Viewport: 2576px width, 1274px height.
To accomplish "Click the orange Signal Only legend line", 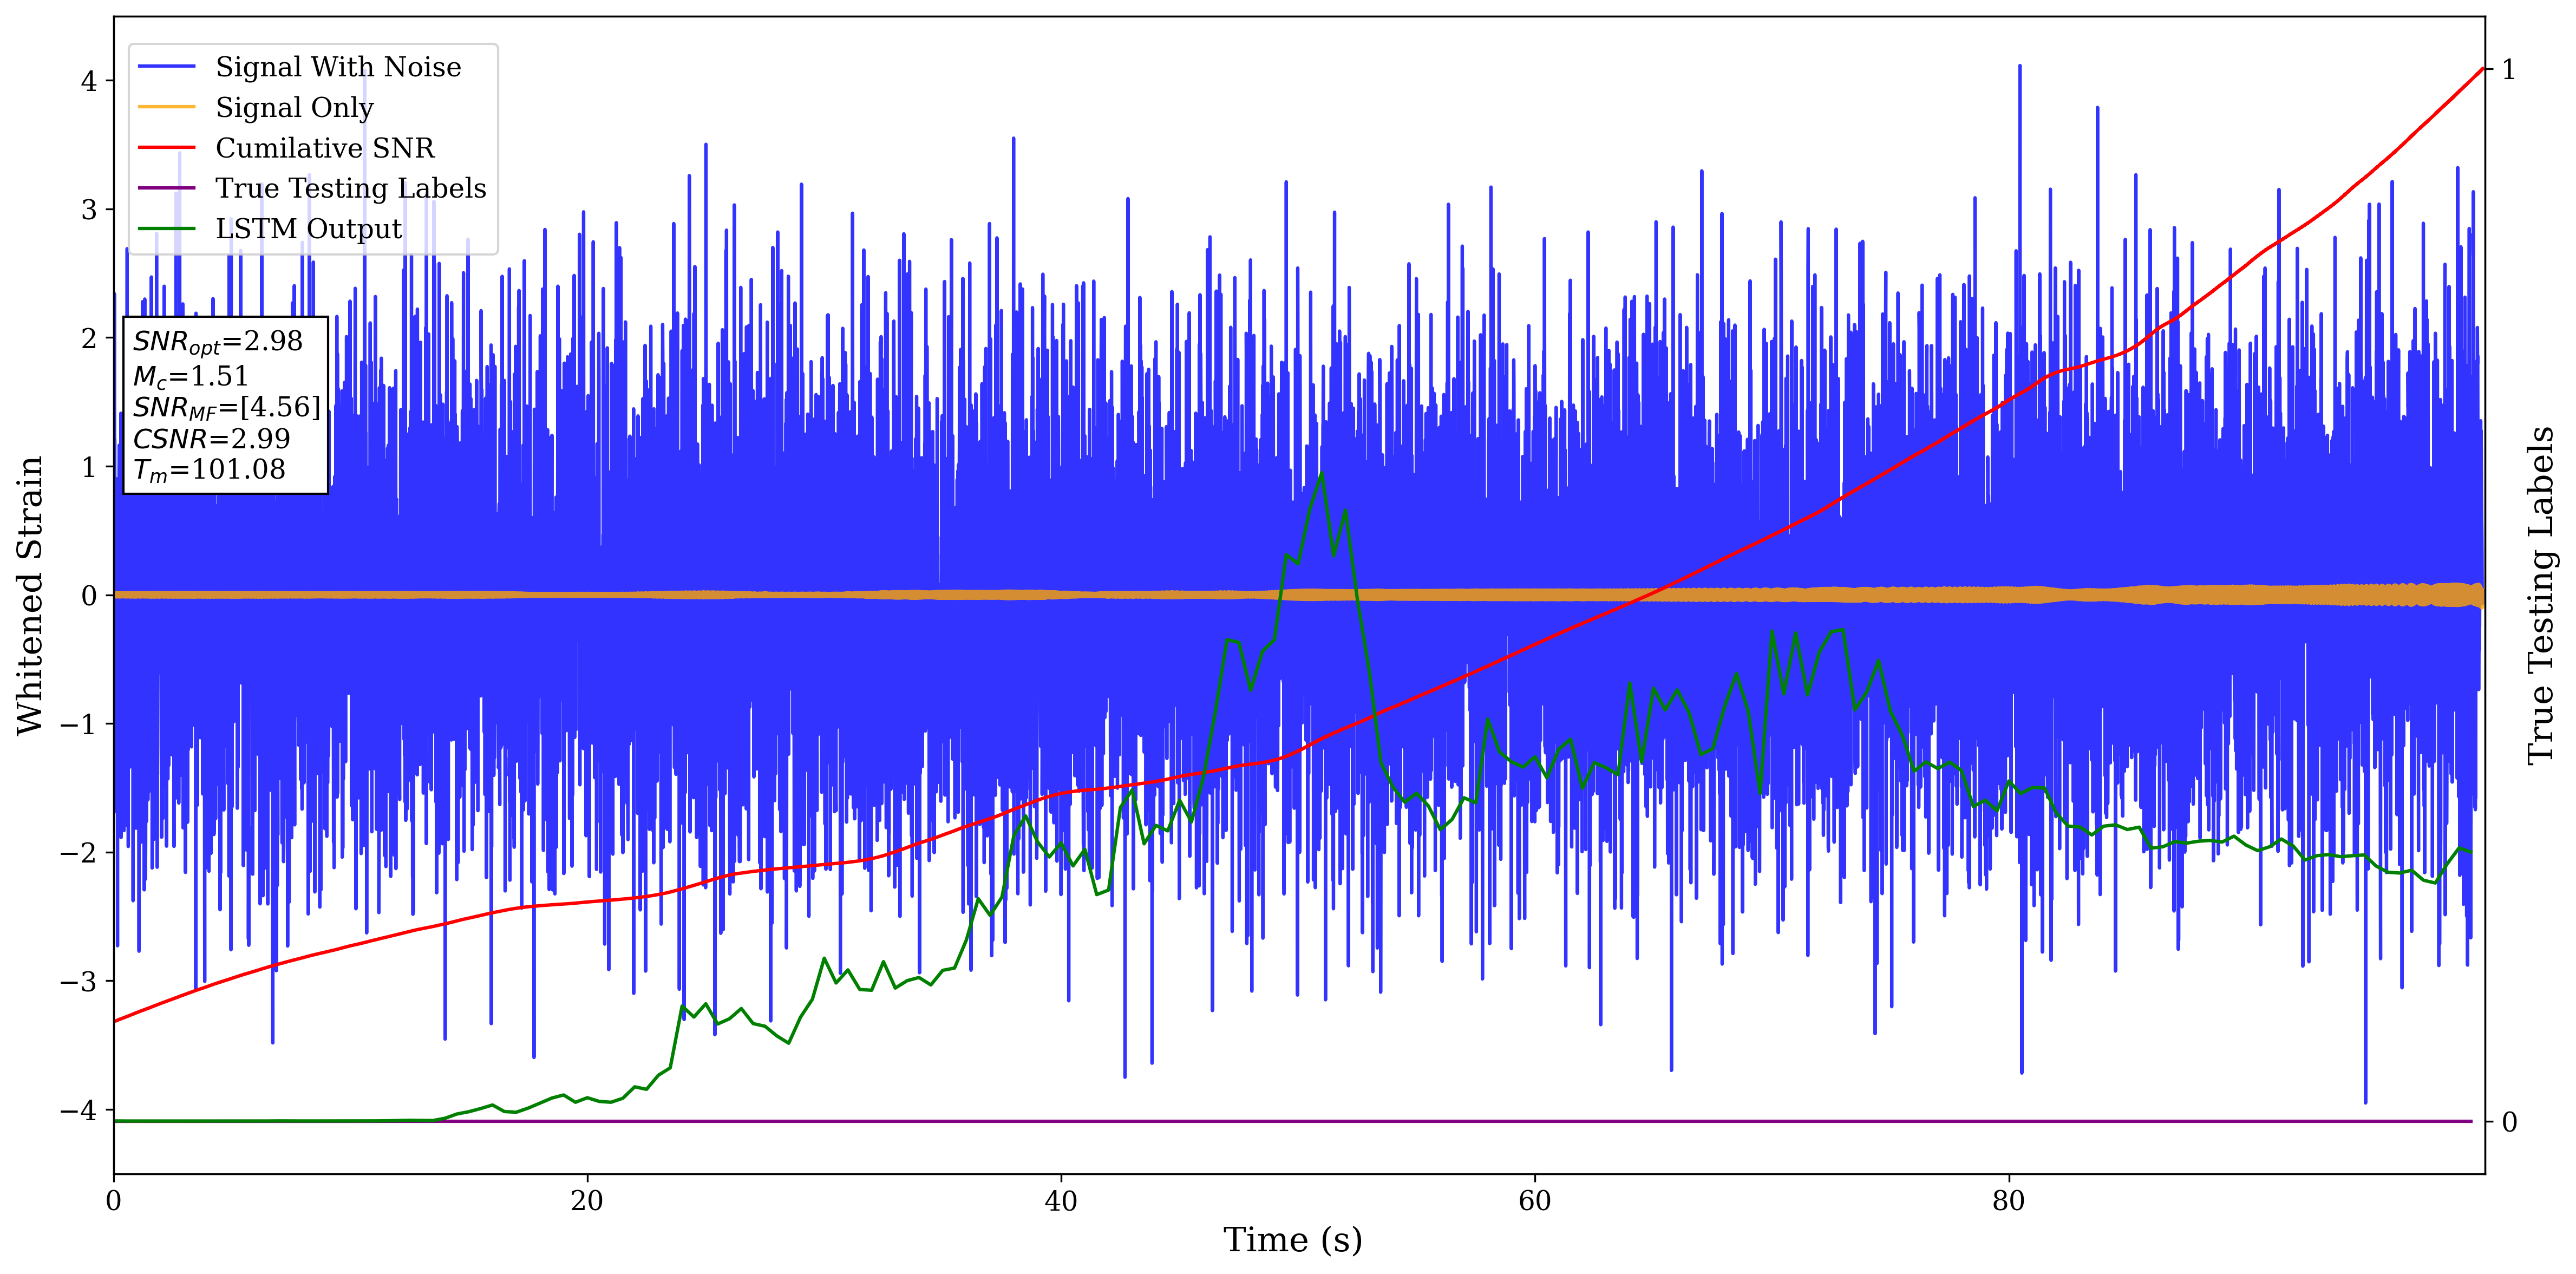I will [166, 107].
